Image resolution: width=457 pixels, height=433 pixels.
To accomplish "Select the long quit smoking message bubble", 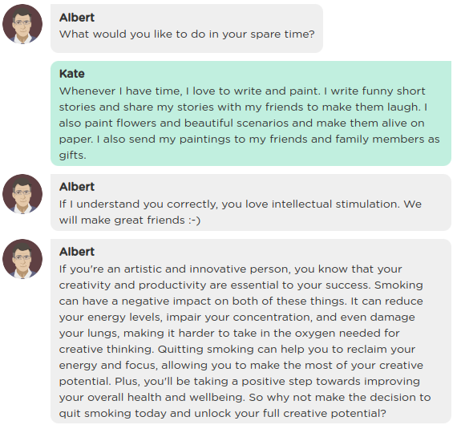I will coord(251,331).
